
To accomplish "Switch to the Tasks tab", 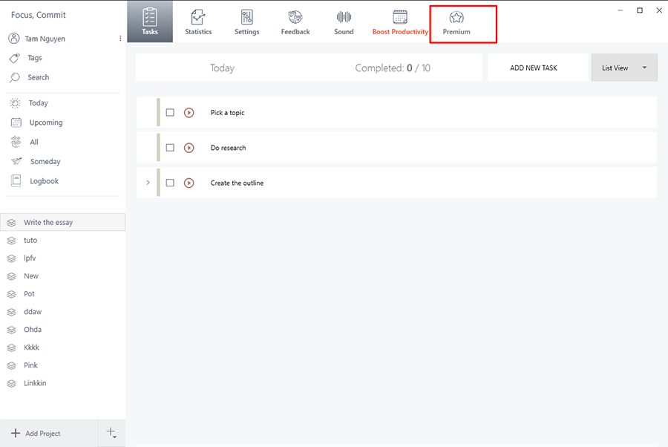I will tap(150, 22).
